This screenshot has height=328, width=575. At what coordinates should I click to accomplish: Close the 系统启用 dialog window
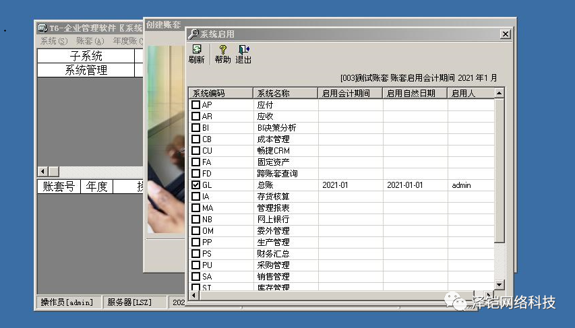pos(506,34)
